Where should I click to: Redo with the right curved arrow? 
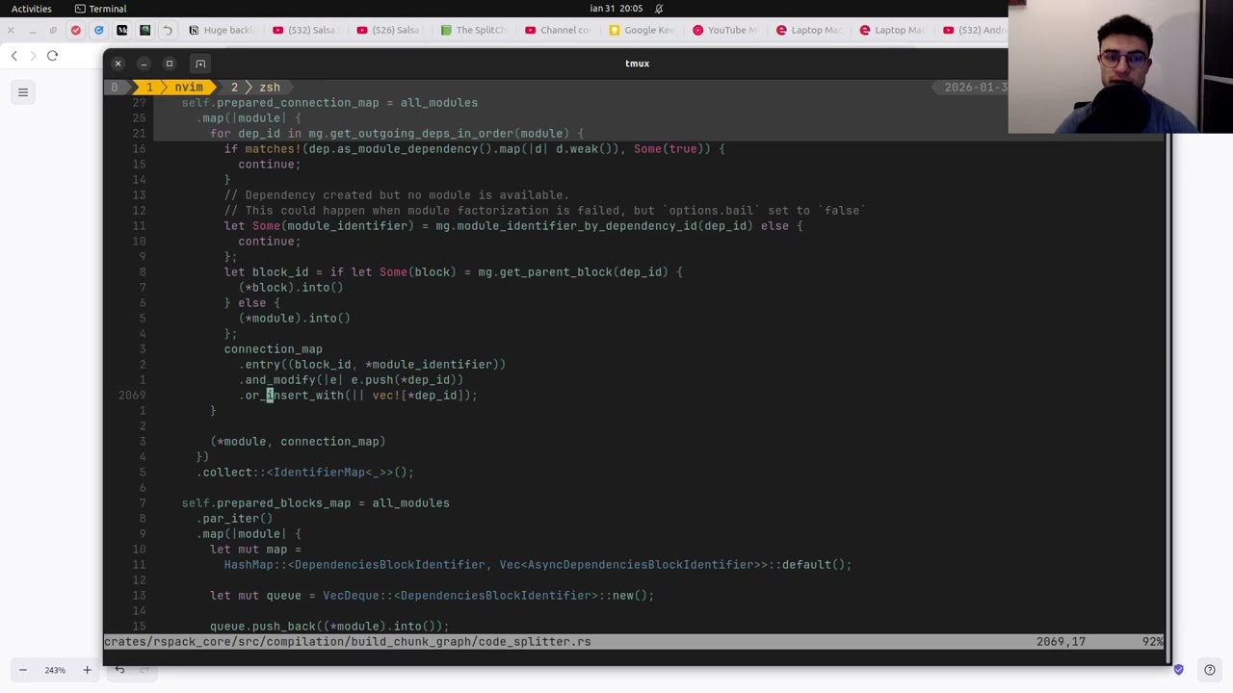coord(144,670)
